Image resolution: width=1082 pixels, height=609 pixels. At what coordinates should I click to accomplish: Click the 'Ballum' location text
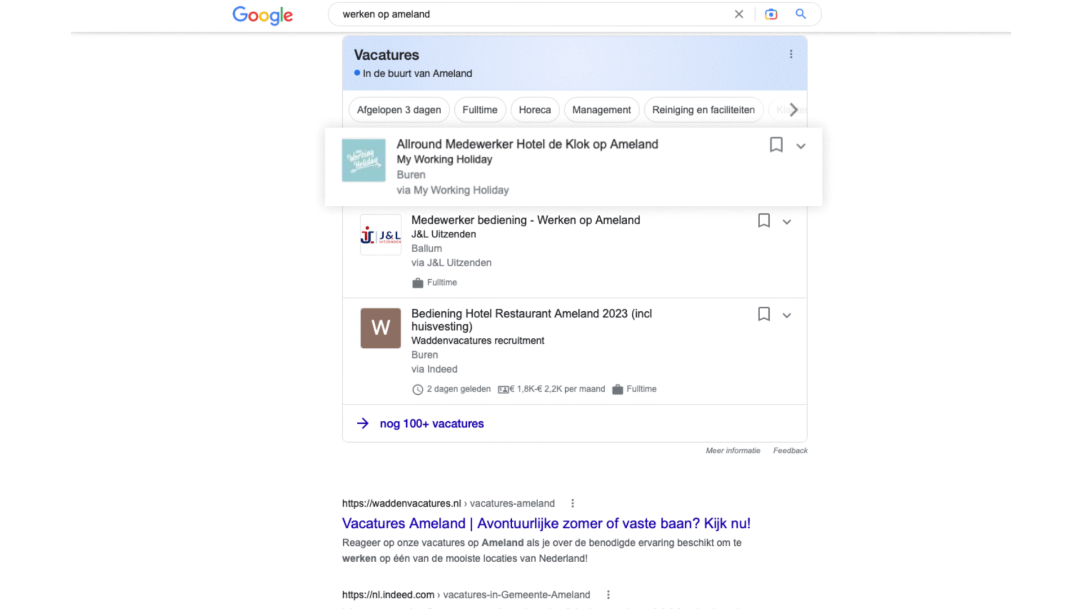(x=427, y=248)
